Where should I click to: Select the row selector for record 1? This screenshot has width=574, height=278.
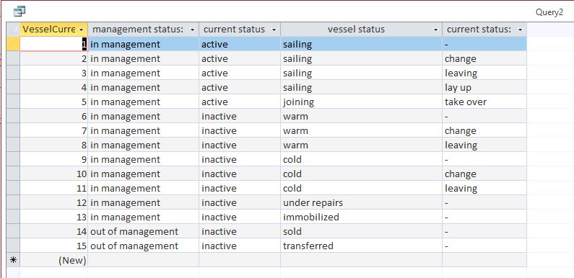(x=13, y=44)
